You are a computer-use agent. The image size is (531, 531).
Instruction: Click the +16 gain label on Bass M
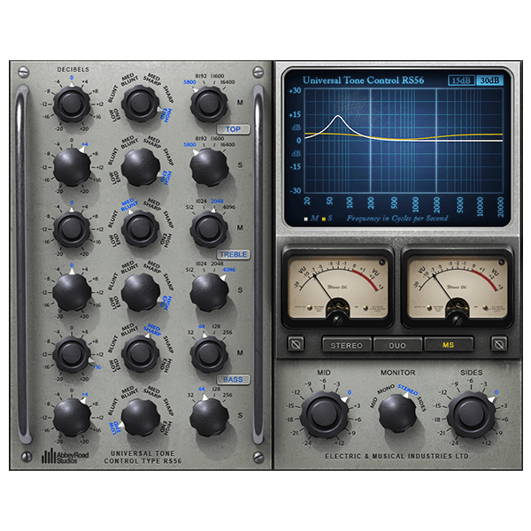point(97,366)
